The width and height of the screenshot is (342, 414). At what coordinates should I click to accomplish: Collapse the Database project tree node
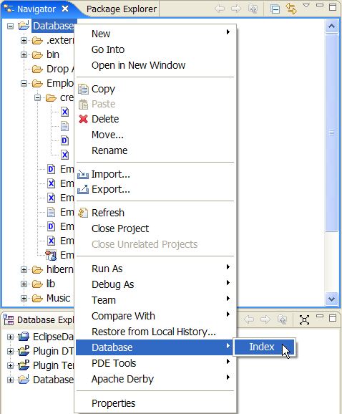[x=10, y=26]
